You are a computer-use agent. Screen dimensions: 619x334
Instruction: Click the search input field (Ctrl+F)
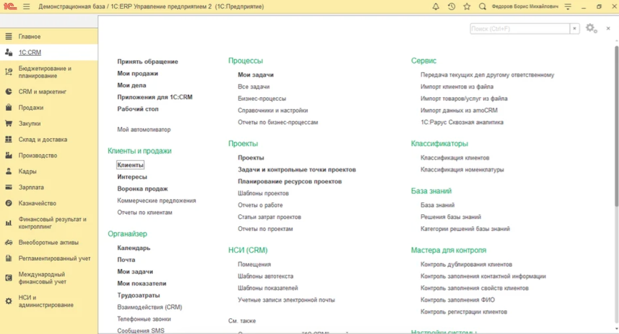520,28
